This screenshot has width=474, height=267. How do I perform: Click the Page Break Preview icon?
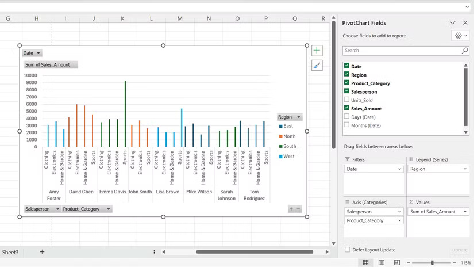[x=397, y=263]
